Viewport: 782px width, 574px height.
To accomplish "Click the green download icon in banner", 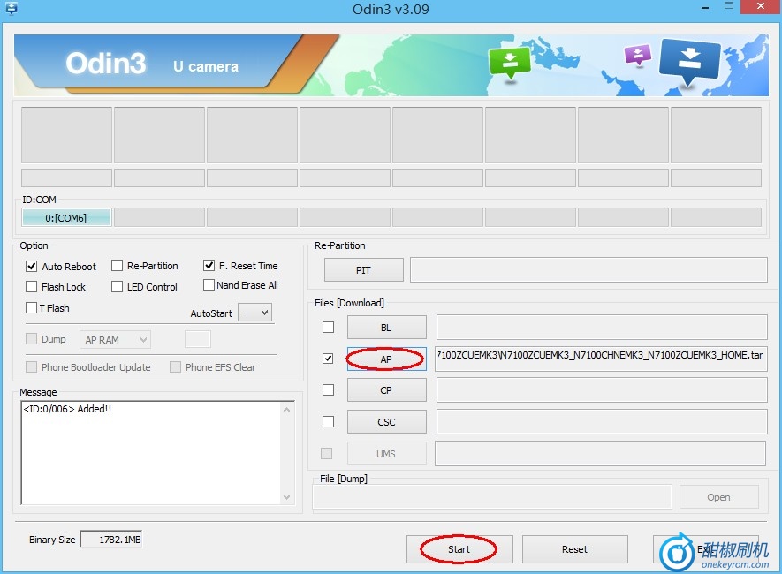I will [x=509, y=63].
